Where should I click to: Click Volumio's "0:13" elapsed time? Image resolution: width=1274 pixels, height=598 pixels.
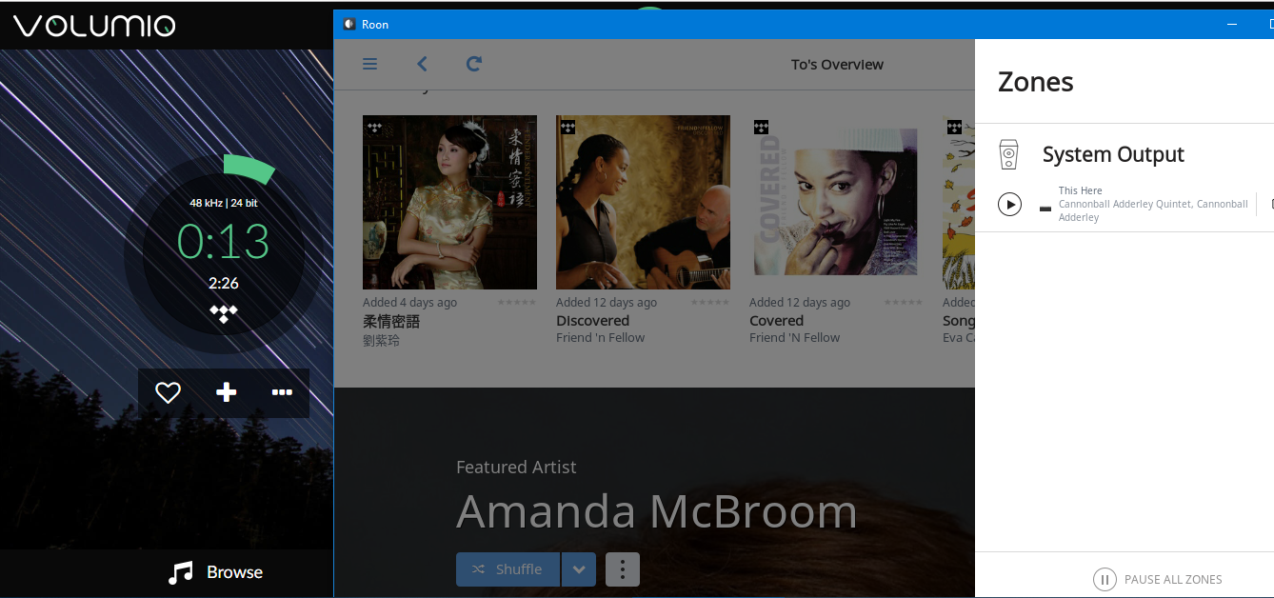(224, 242)
